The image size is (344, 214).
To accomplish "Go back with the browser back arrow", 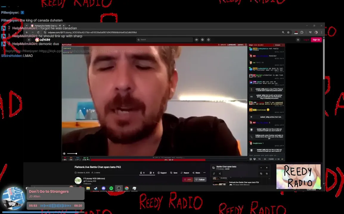I will click(x=27, y=32).
